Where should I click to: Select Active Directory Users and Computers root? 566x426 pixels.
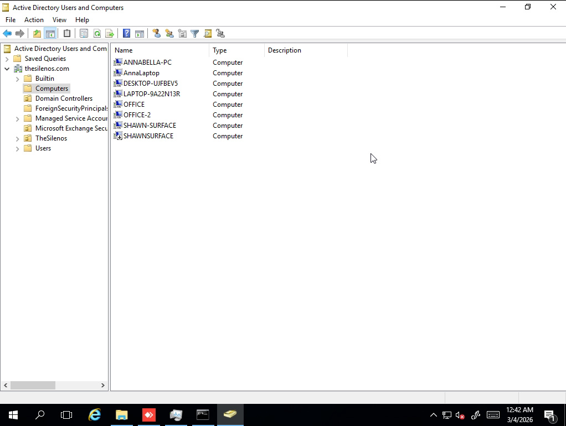60,48
